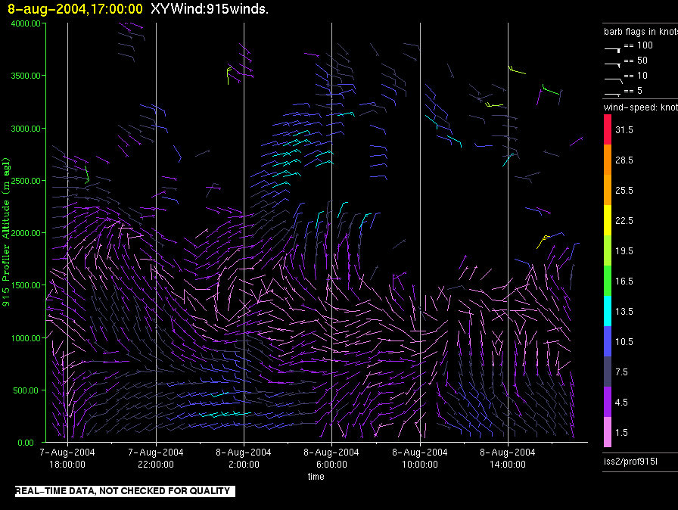The height and width of the screenshot is (510, 678).
Task: Click the date stamp '8-aug-2004,17:00:00'
Action: 75,8
